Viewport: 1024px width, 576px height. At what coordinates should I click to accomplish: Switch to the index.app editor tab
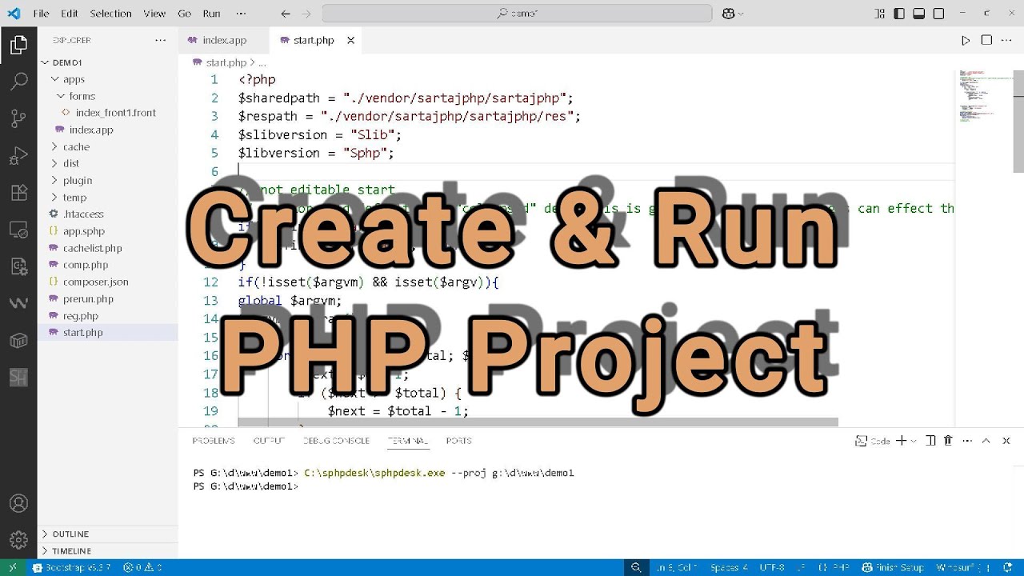(224, 40)
